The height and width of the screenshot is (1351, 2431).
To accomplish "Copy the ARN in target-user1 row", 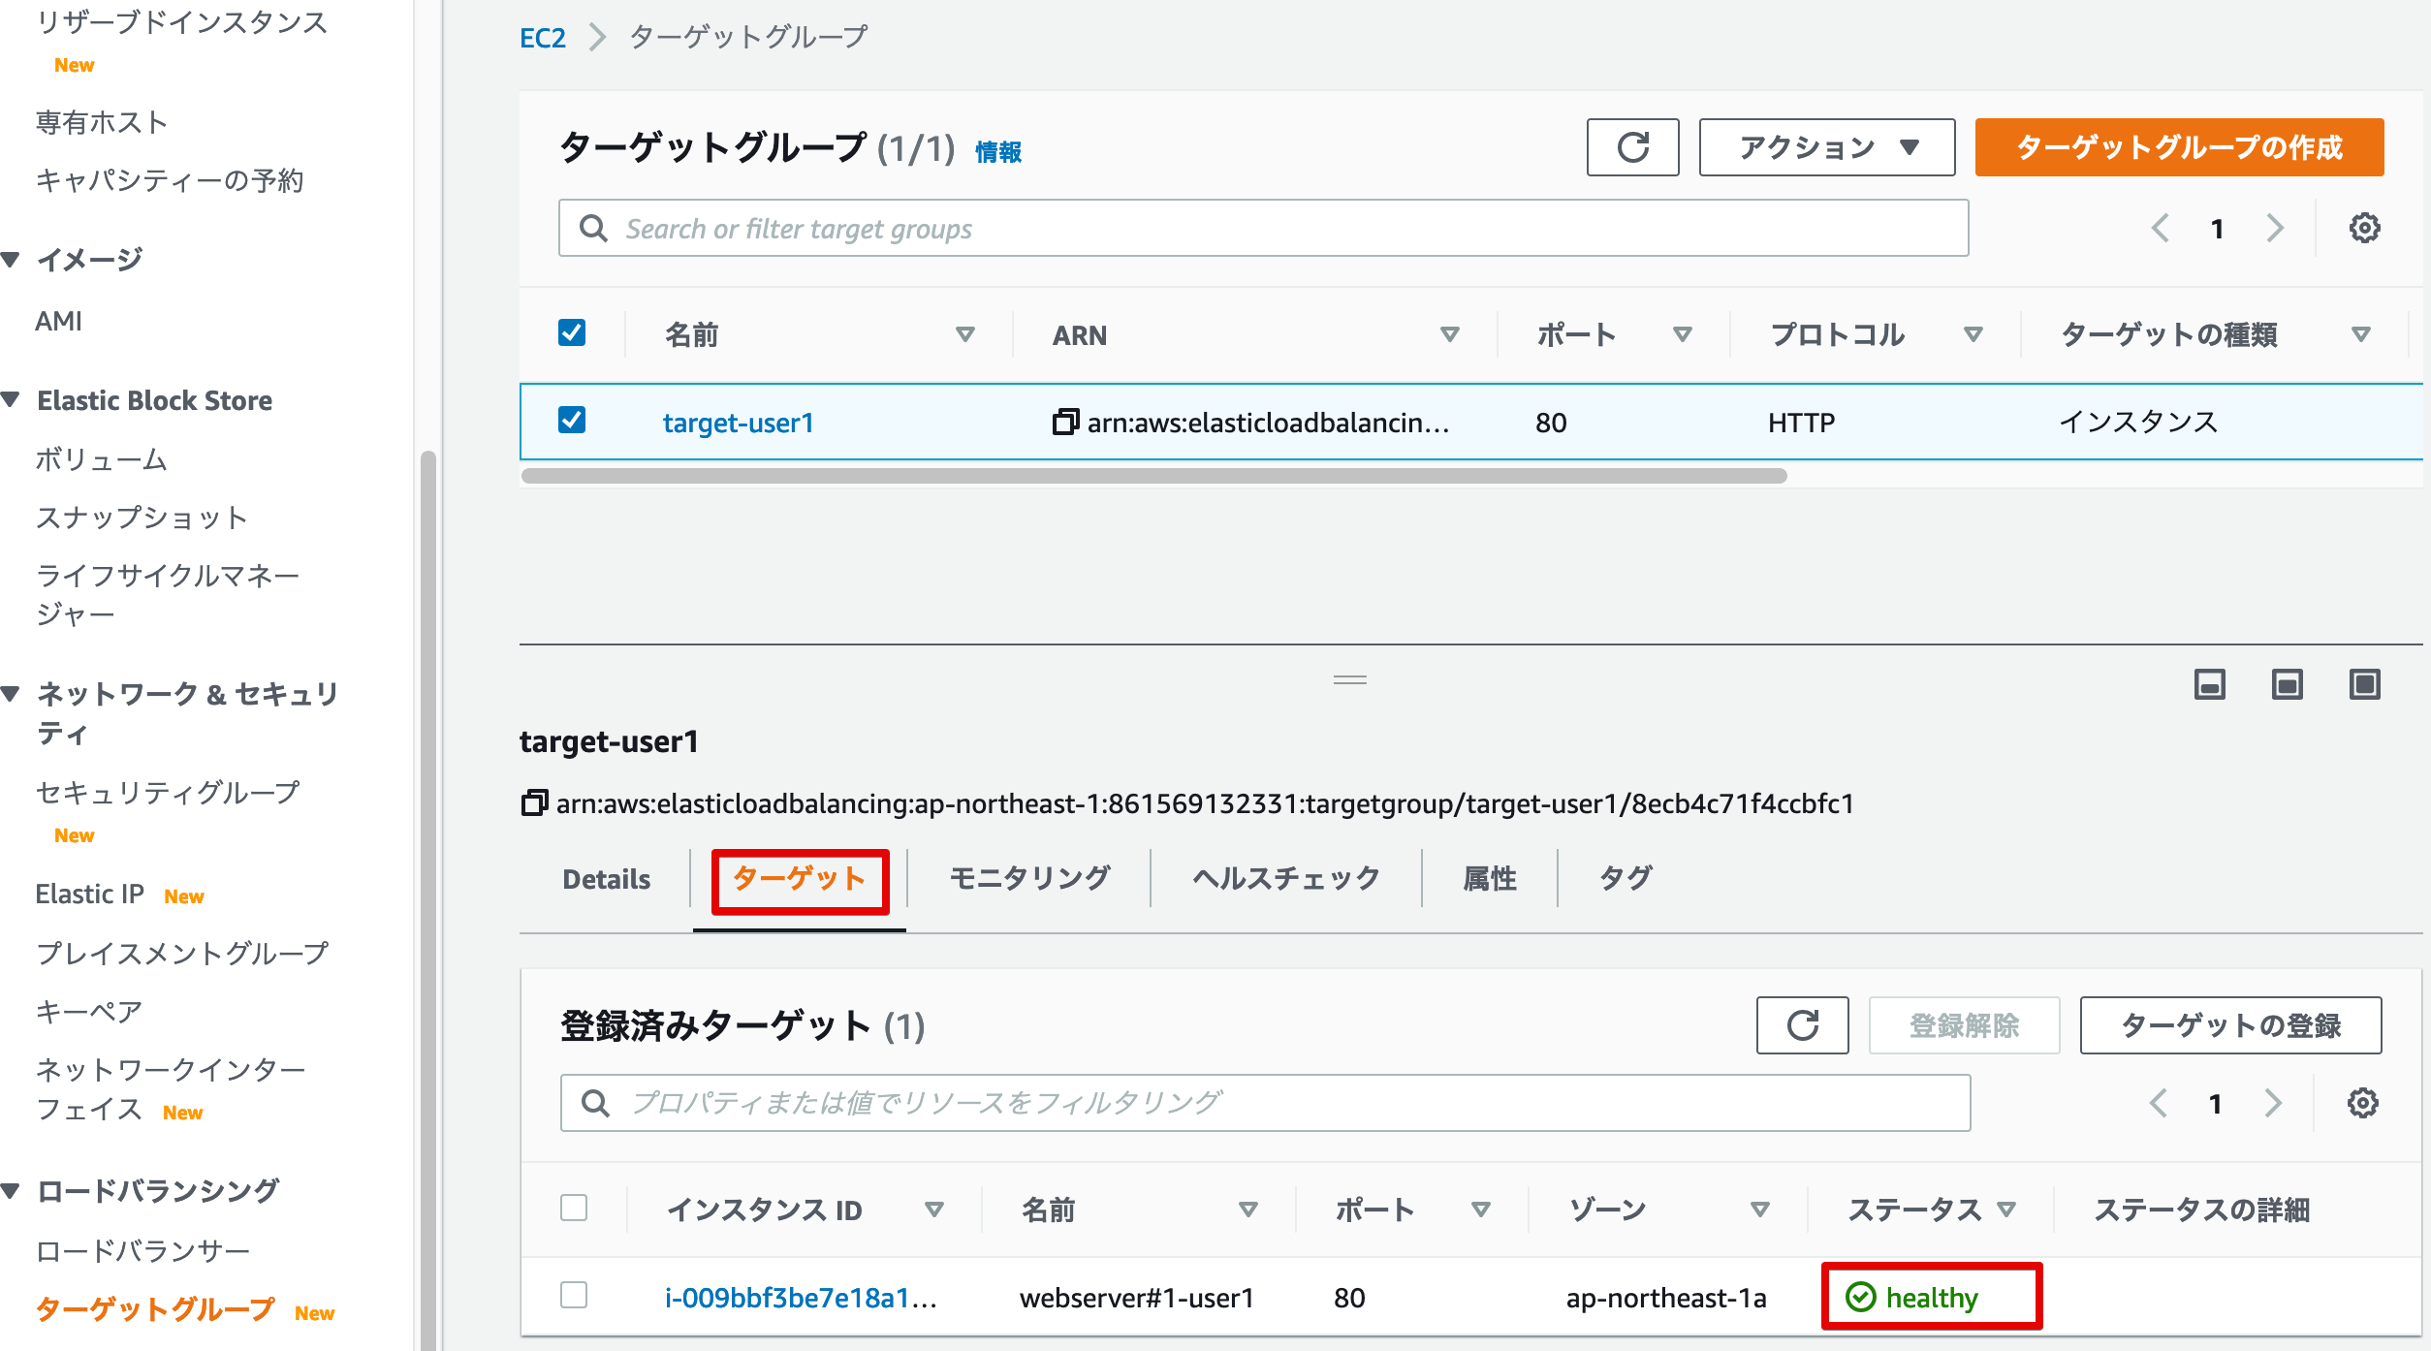I will 1065,422.
